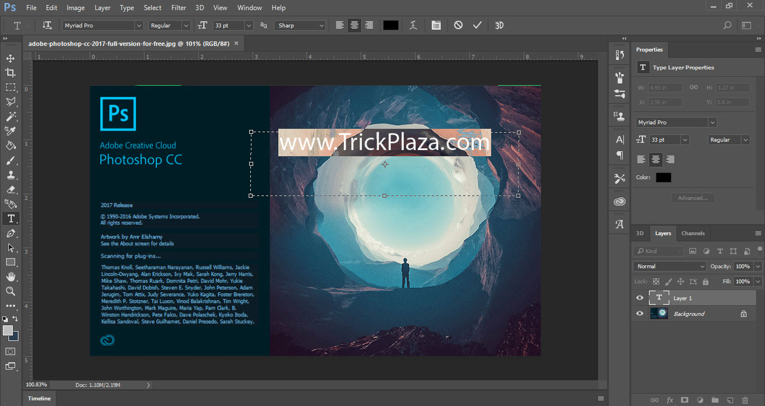The image size is (765, 406).
Task: Open the Search icon in options bar
Action: tap(727, 25)
